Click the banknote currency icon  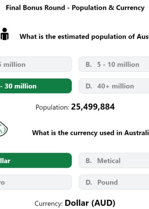pyautogui.click(x=3, y=129)
